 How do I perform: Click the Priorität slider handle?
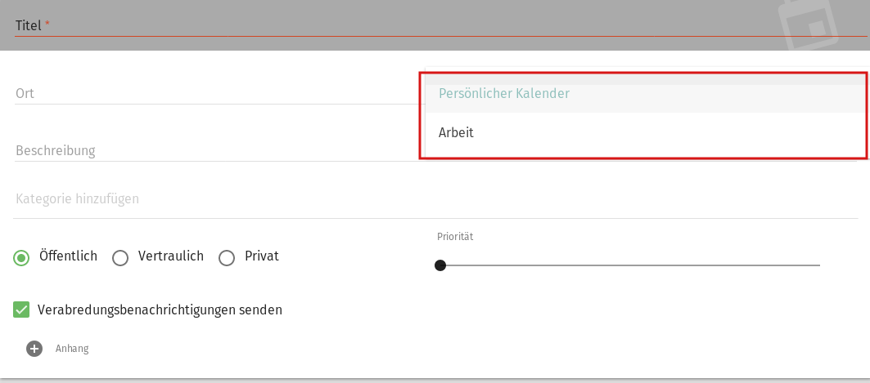click(x=440, y=265)
